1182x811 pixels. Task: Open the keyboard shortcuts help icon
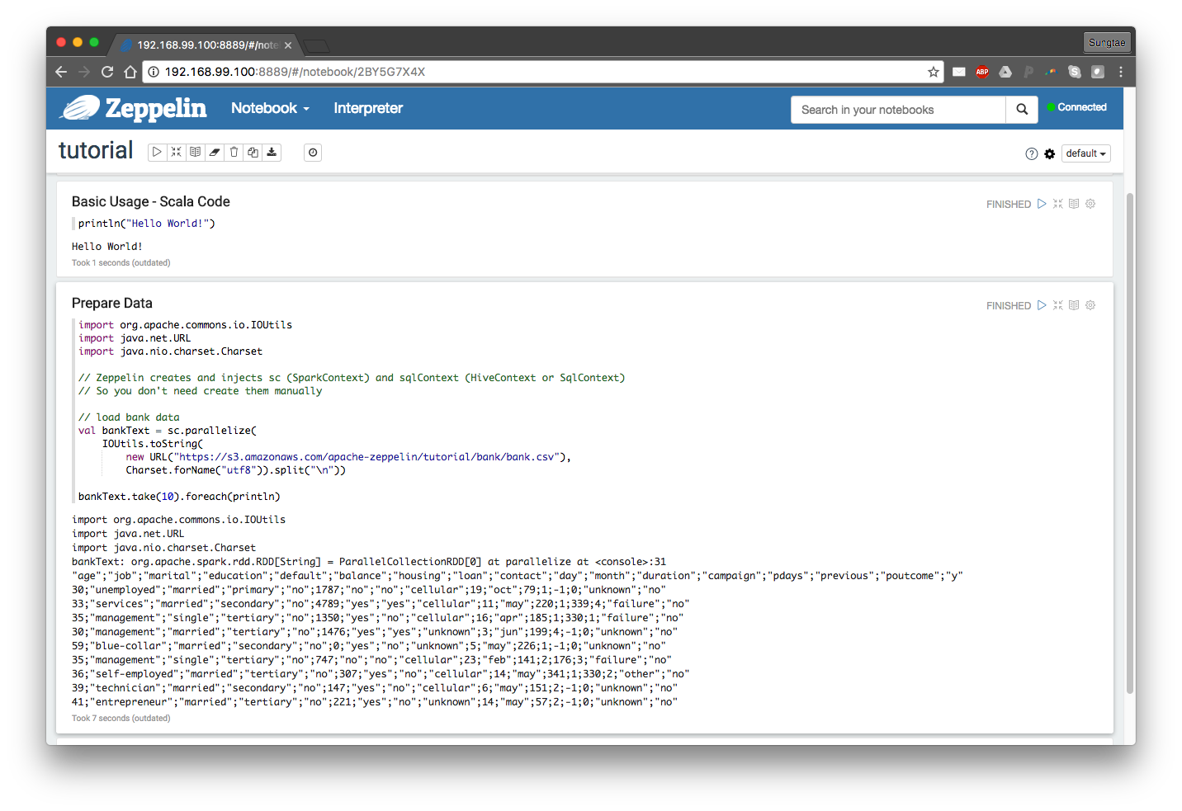(x=1031, y=154)
